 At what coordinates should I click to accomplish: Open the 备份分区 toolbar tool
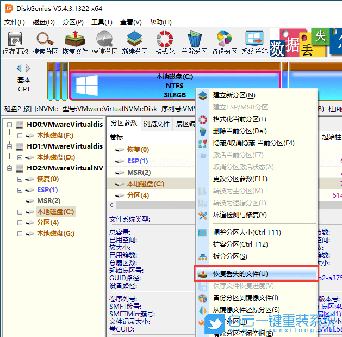[x=225, y=43]
